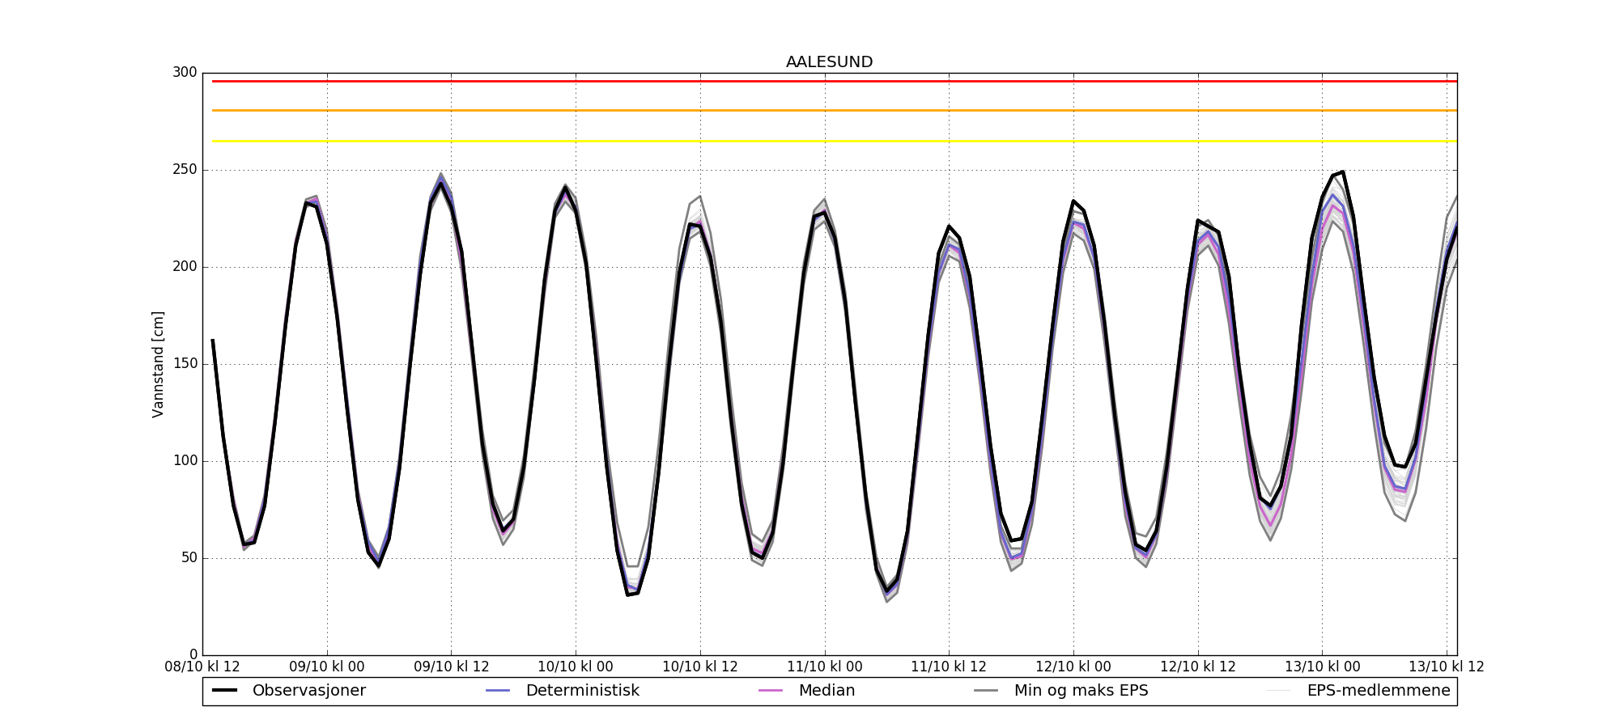Viewport: 1619px width, 728px height.
Task: Select the EPS-medlemmene legend label
Action: [x=1379, y=691]
